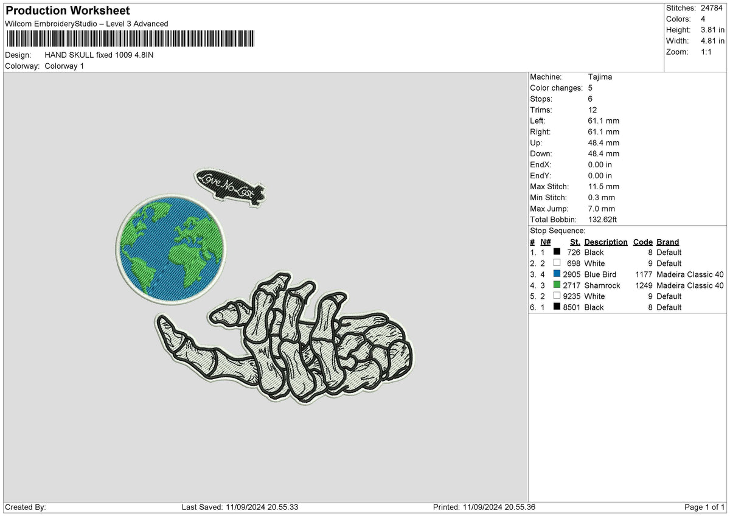The image size is (730, 516).
Task: Click the Code column header
Action: coord(642,242)
